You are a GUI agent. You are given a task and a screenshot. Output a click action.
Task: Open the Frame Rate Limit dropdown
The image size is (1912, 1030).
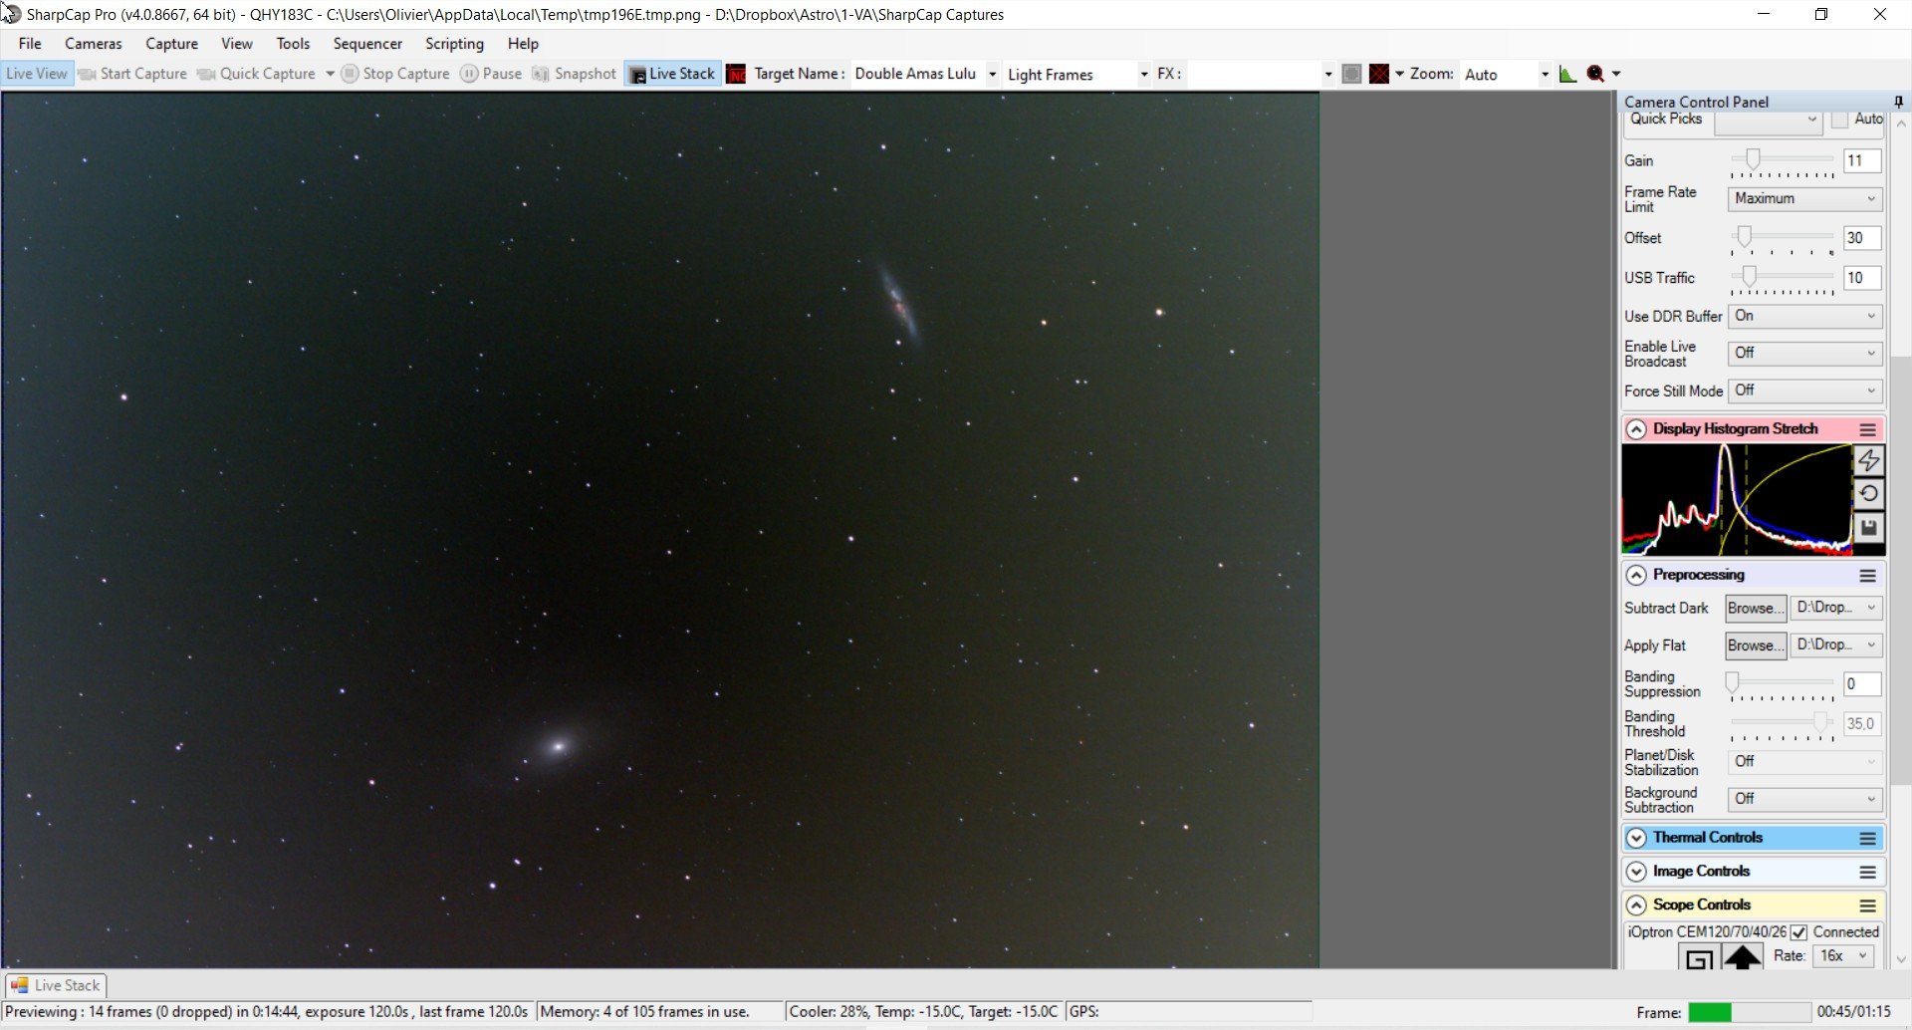[1804, 199]
